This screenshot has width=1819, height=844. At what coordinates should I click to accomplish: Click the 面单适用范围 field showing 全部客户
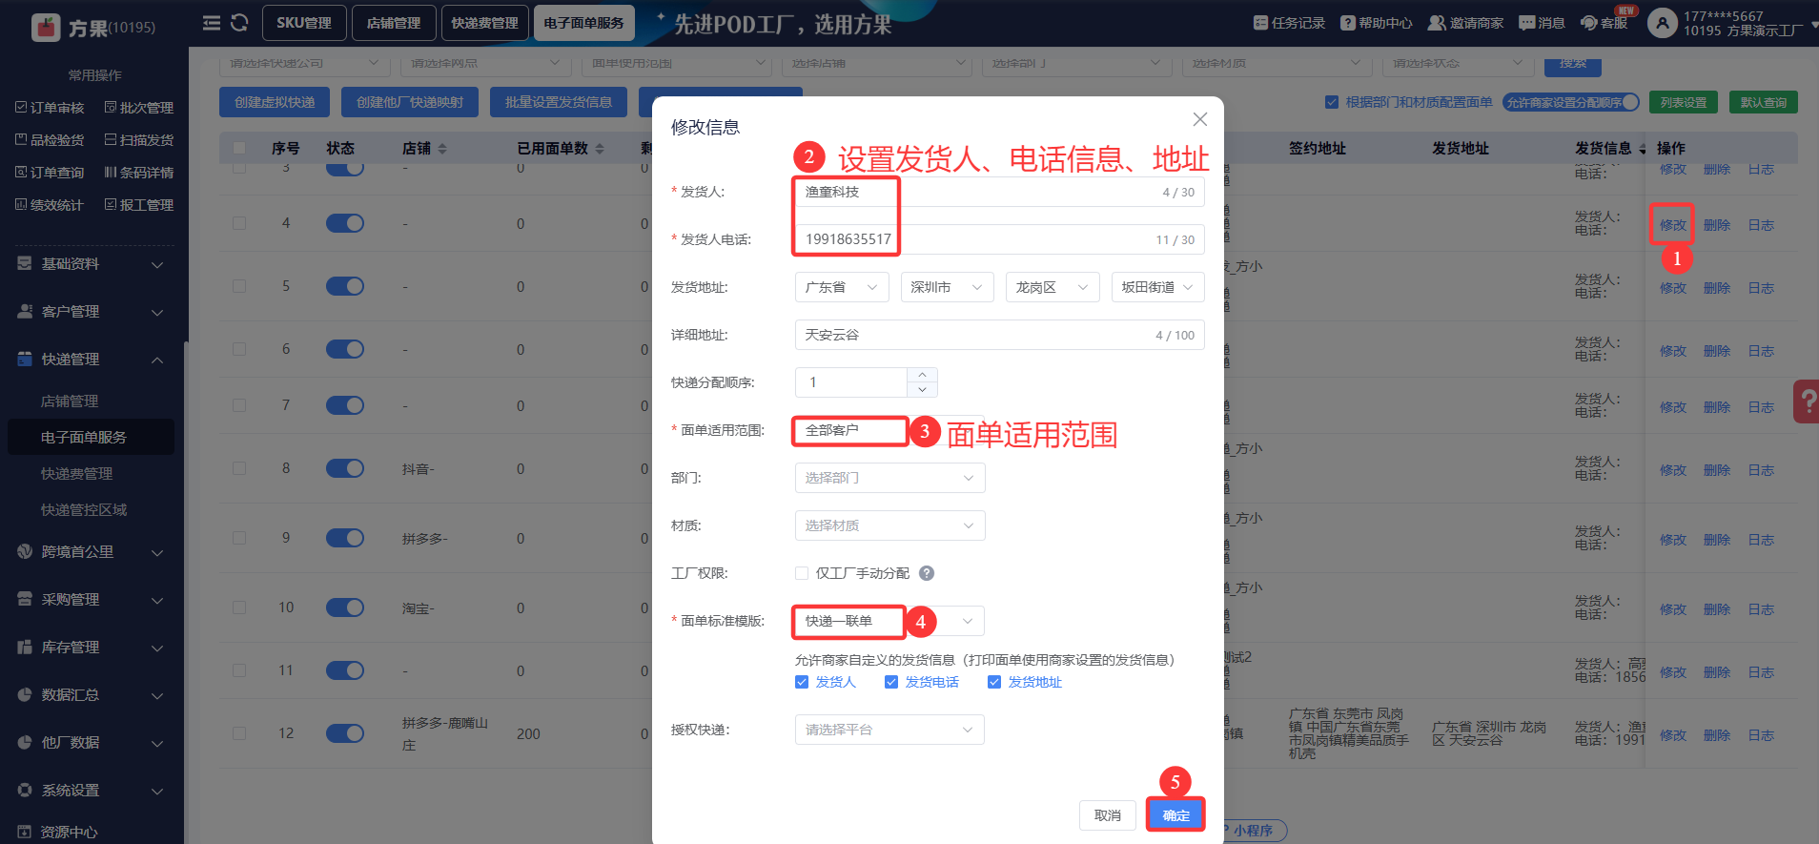(889, 430)
